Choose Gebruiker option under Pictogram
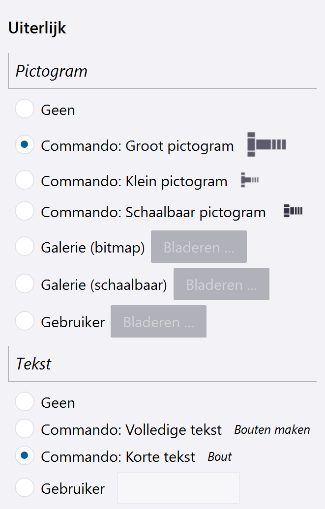 pyautogui.click(x=25, y=321)
